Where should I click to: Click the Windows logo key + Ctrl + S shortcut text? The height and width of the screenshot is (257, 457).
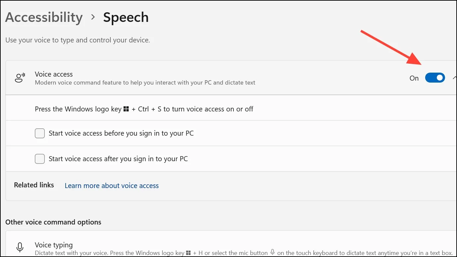pyautogui.click(x=144, y=109)
